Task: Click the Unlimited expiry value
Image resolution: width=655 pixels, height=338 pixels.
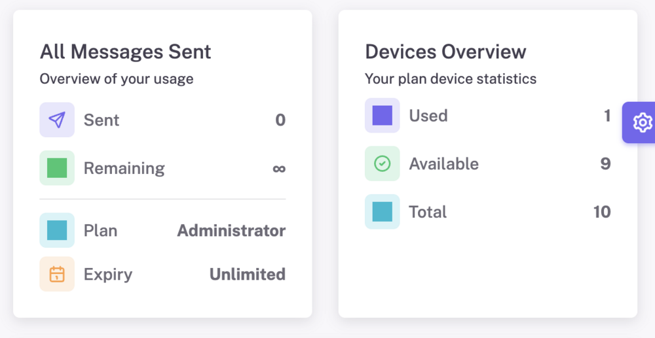Action: (x=248, y=274)
